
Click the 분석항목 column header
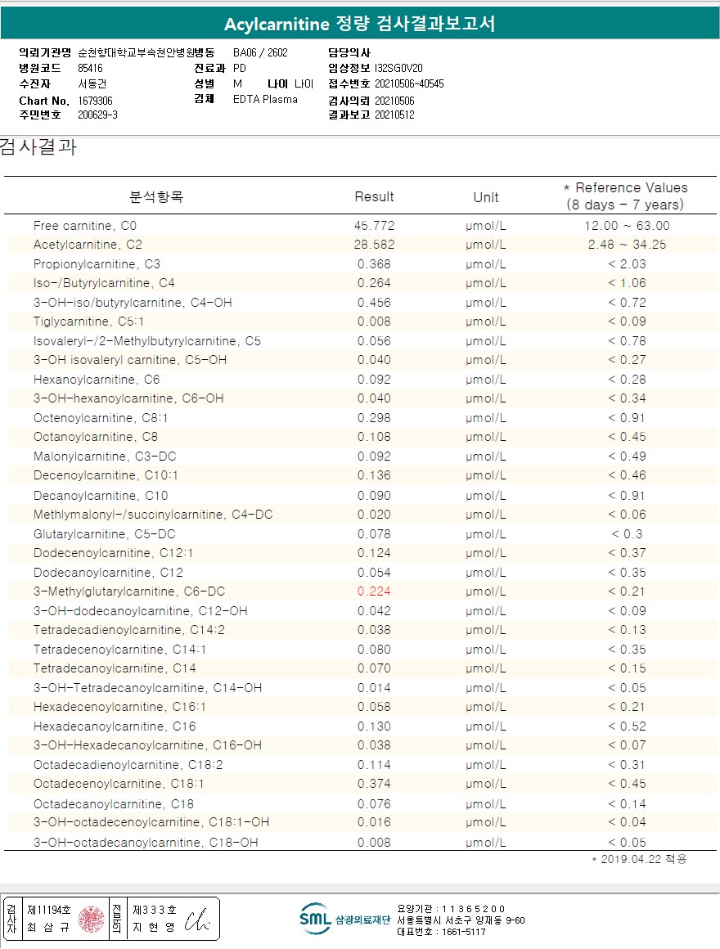[x=156, y=196]
